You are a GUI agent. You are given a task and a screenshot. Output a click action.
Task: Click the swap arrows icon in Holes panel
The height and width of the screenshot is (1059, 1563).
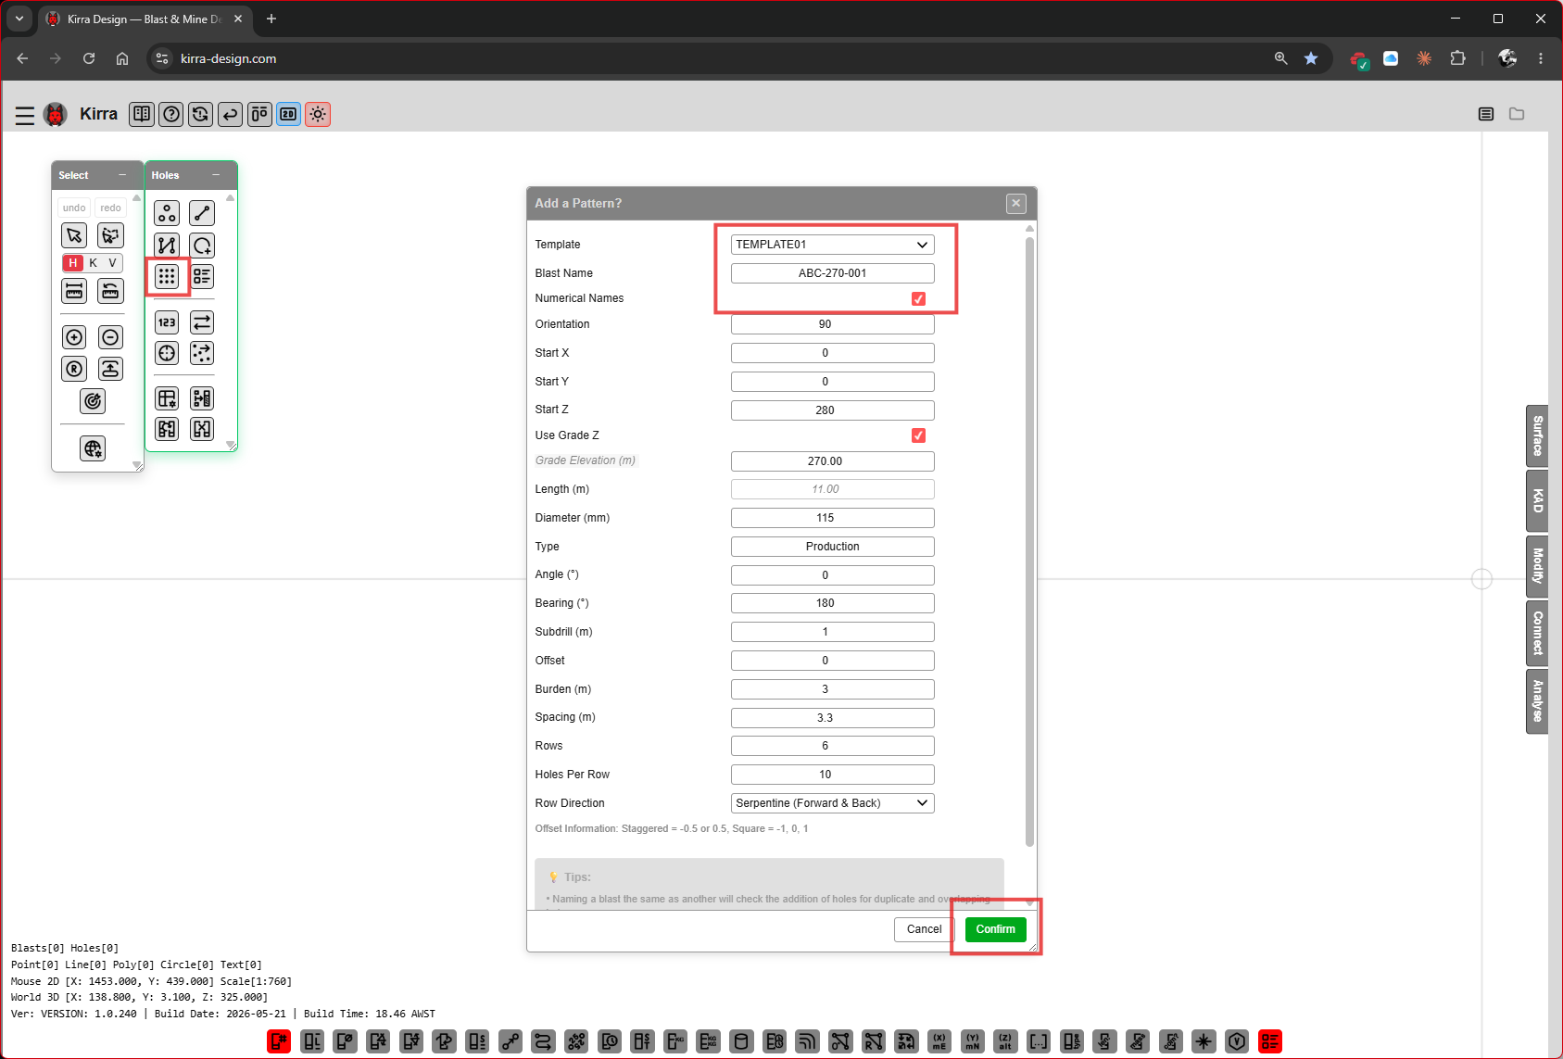202,322
